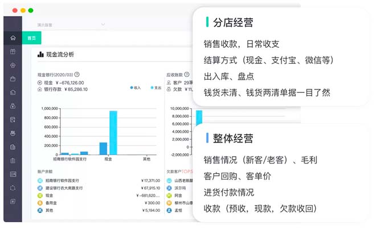Toggle the 支出 legend series in the chart
The image size is (376, 229).
pyautogui.click(x=156, y=88)
